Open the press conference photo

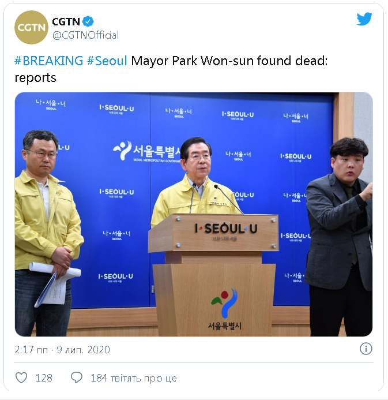(x=194, y=214)
